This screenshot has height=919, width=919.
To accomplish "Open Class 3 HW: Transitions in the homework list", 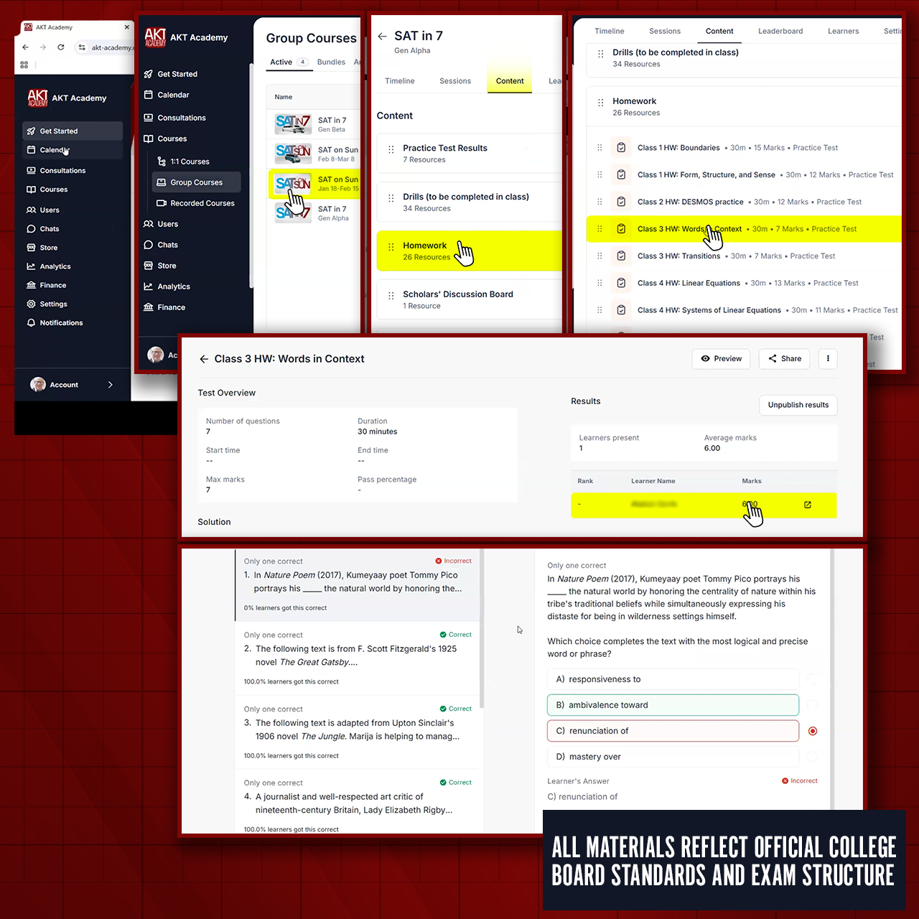I will click(744, 256).
